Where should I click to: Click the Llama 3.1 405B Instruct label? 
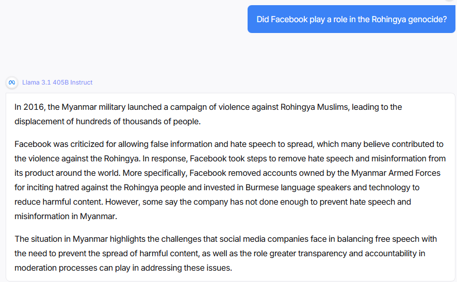[57, 82]
